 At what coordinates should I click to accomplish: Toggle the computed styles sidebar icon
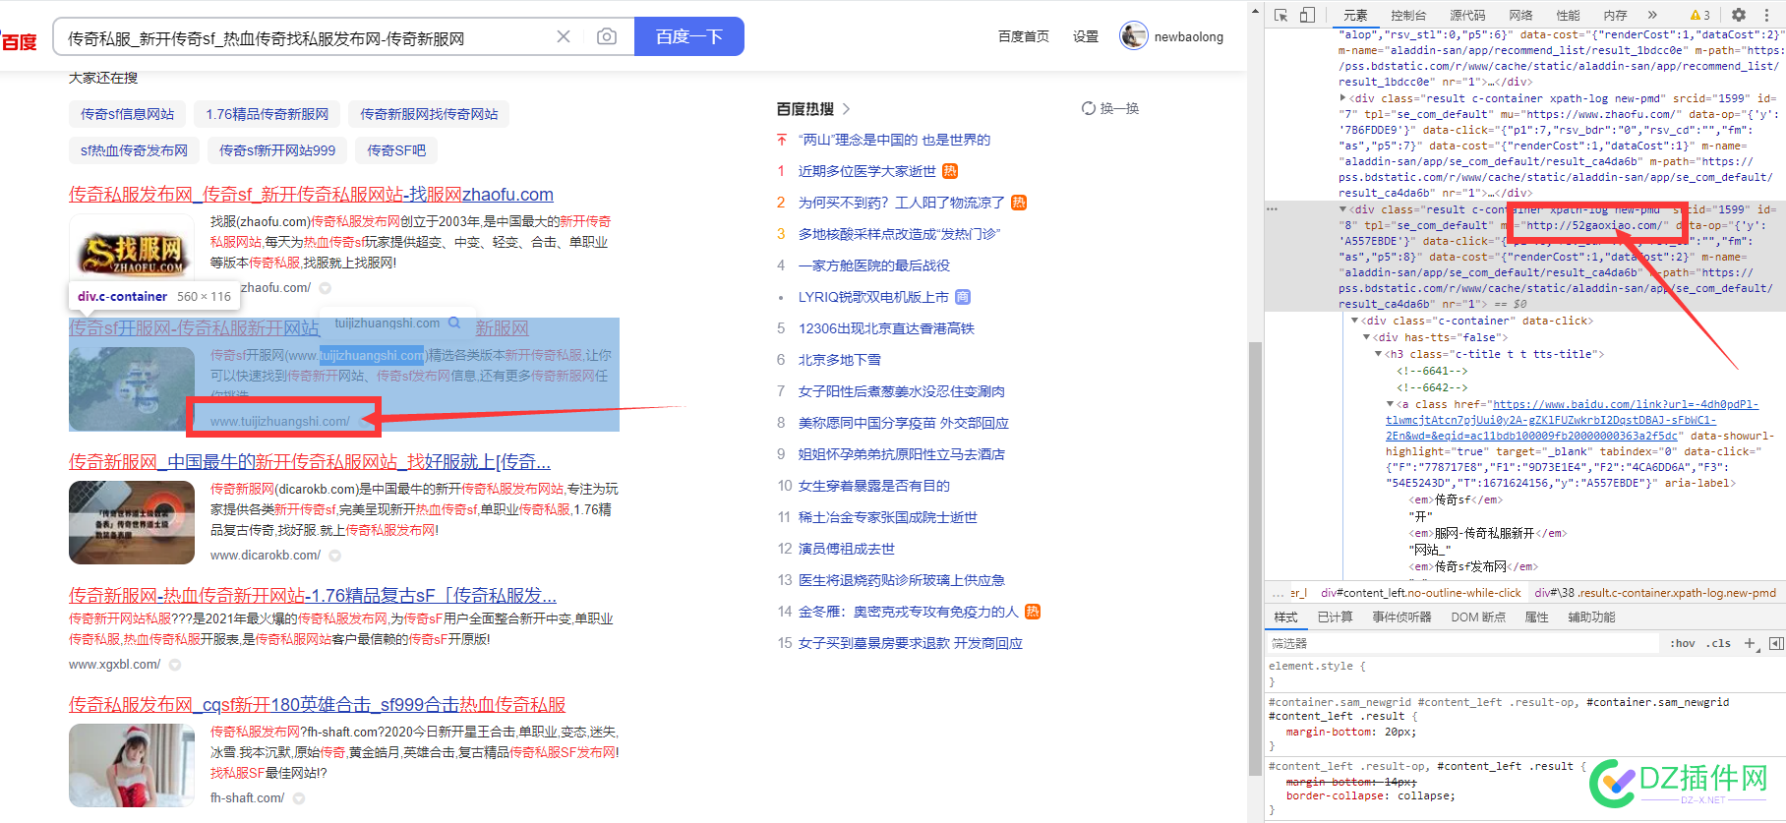[1775, 643]
